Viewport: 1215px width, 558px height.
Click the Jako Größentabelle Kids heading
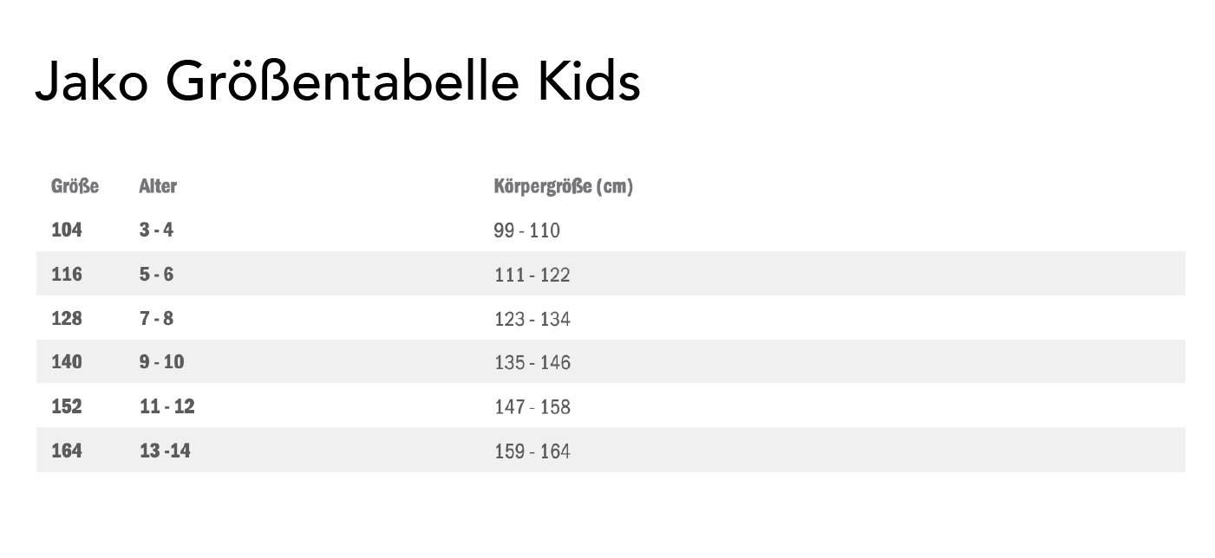coord(337,83)
